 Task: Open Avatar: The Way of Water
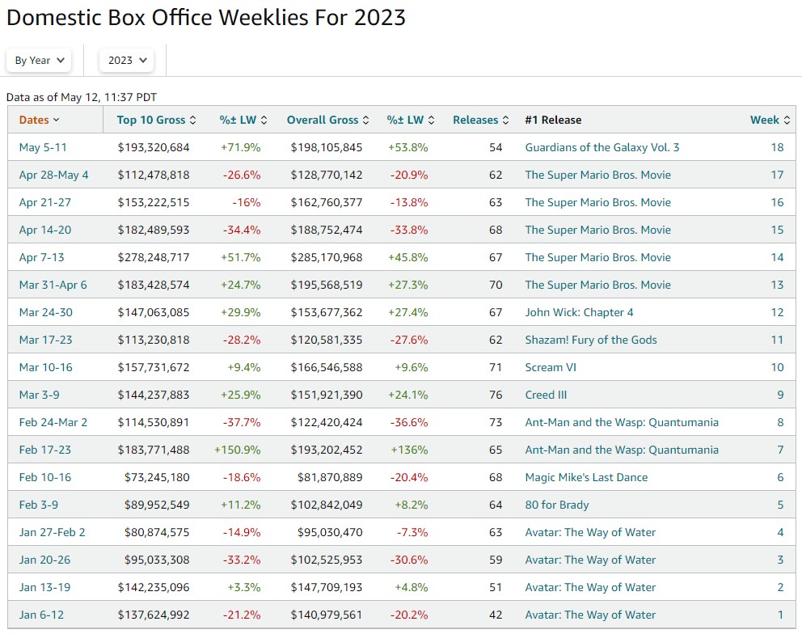coord(590,532)
